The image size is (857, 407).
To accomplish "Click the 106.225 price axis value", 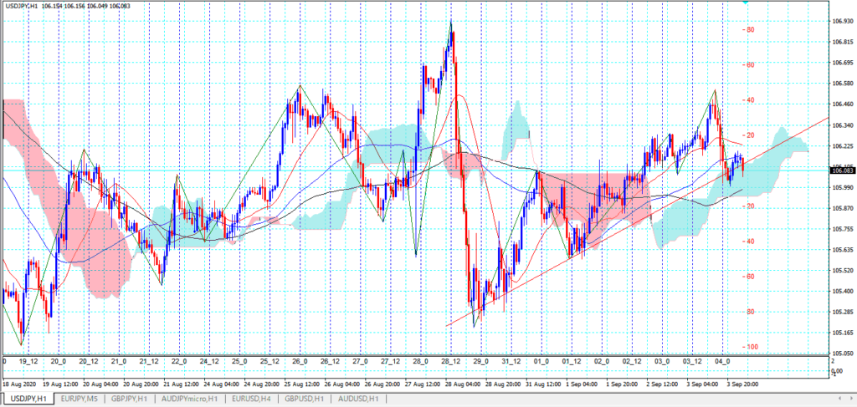I will [x=842, y=146].
